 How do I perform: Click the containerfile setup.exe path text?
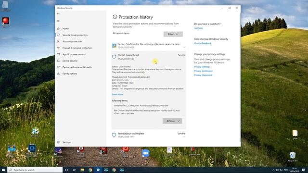(x=141, y=106)
